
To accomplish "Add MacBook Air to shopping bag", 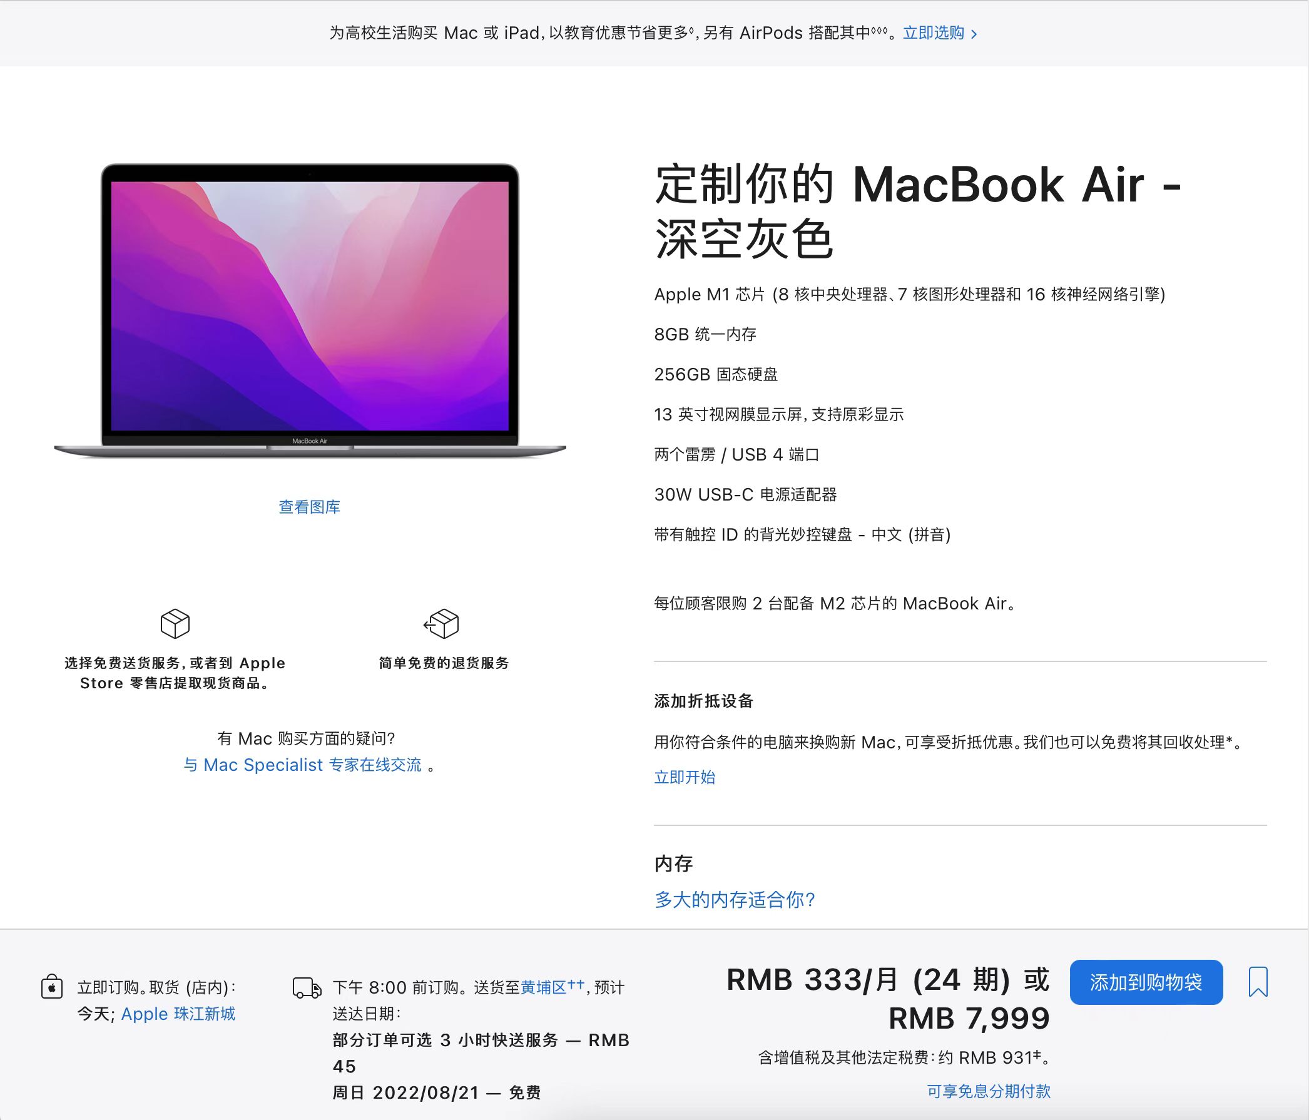I will [x=1146, y=982].
